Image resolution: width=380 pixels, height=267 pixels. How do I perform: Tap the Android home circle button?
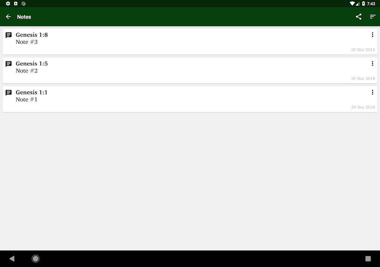tap(36, 259)
